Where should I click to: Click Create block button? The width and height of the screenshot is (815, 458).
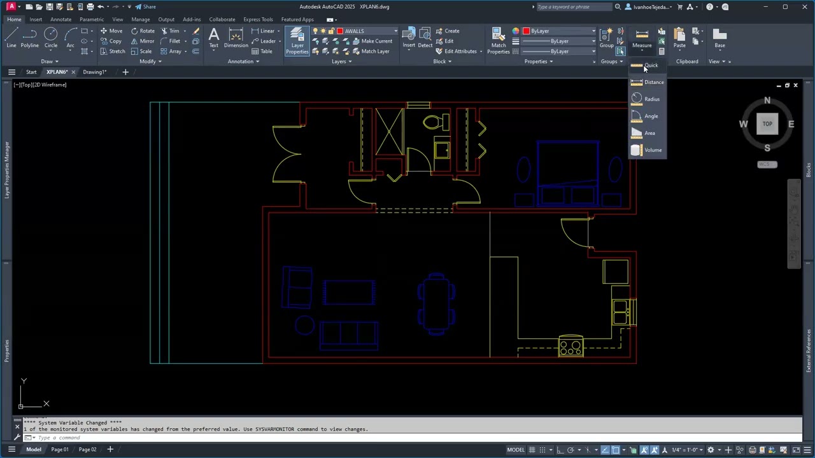(x=447, y=31)
